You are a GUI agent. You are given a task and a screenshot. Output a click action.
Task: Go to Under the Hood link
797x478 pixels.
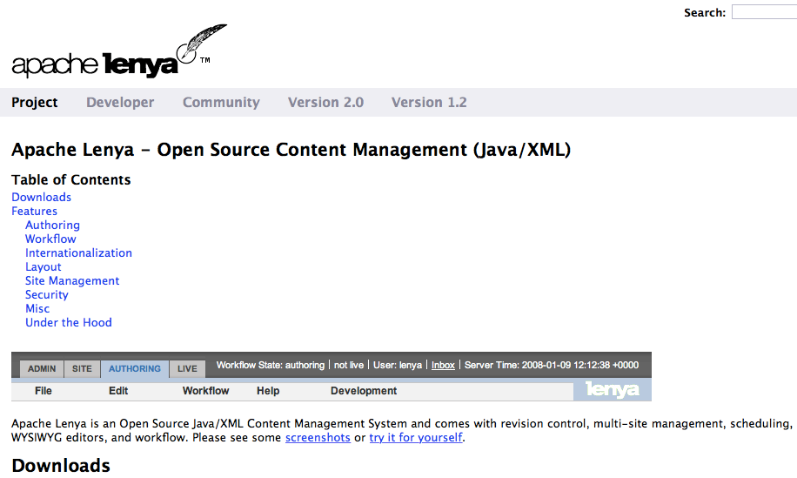click(x=68, y=322)
